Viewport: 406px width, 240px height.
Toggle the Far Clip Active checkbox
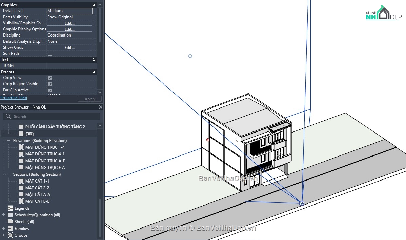(49, 90)
